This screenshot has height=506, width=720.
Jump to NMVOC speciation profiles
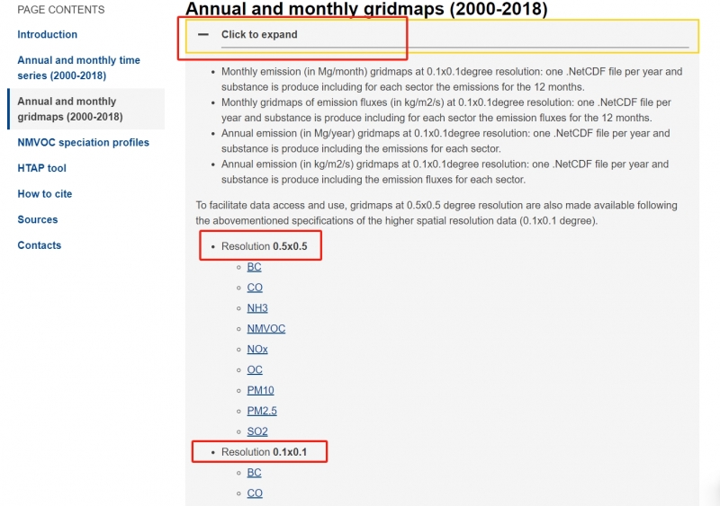(x=83, y=142)
